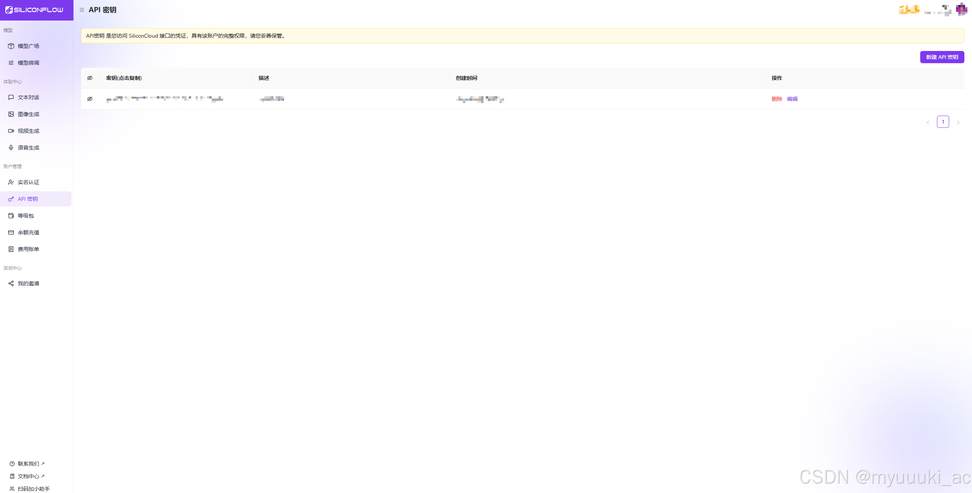Click 删除 link for the key
Viewport: 972px width, 493px height.
pyautogui.click(x=777, y=99)
